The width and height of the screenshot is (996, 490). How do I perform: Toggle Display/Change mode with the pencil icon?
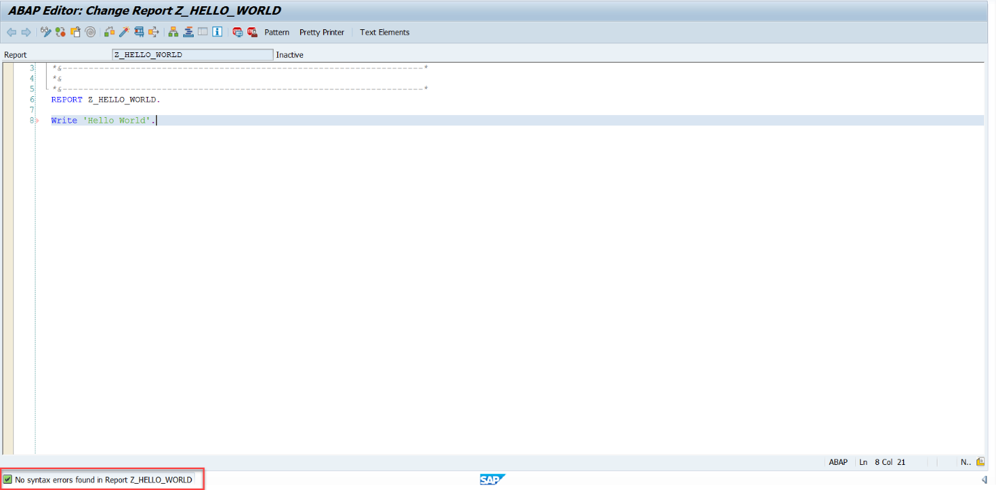[x=45, y=31]
